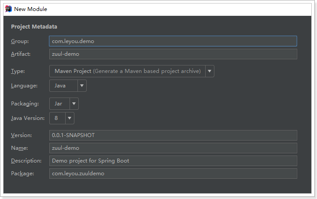Click the Version field showing 0.0.1-SNAPSHOT
Viewport: 317px width, 199px height.
[173, 135]
